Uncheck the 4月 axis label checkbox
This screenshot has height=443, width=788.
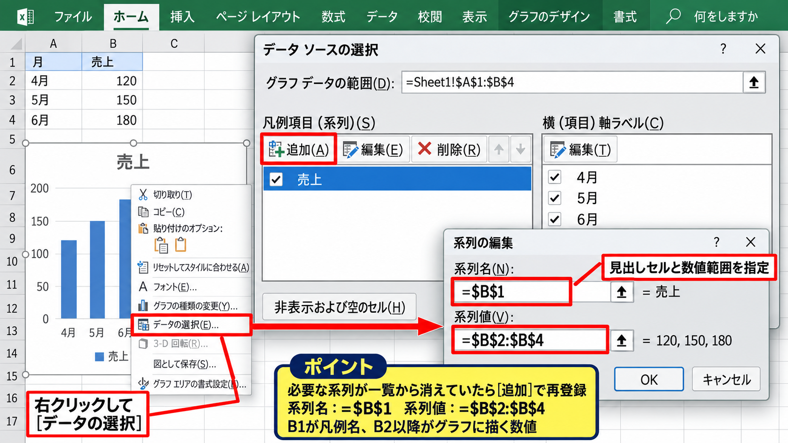coord(555,177)
